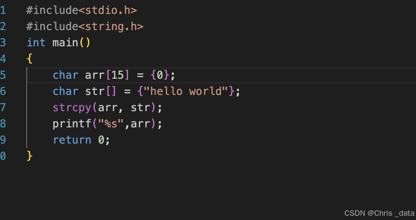Screen dimensions: 416x220
Task: Click the #include directive on line 1
Action: 52,10
